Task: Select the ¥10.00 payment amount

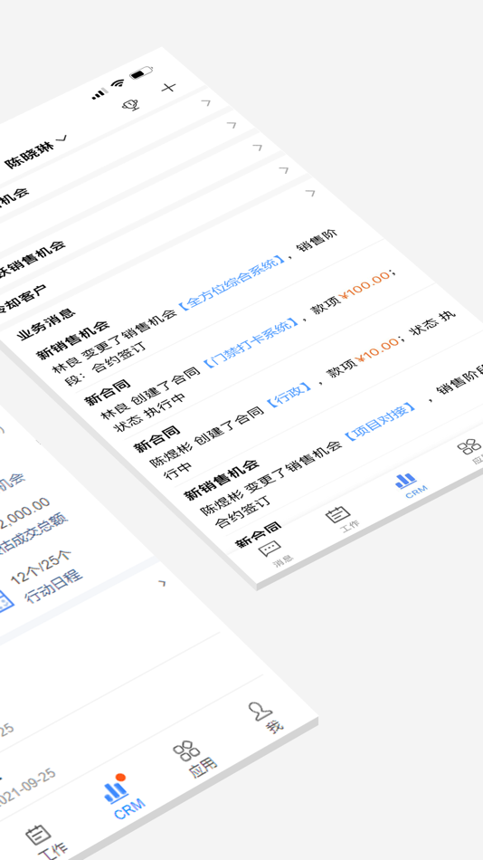Action: pos(377,349)
